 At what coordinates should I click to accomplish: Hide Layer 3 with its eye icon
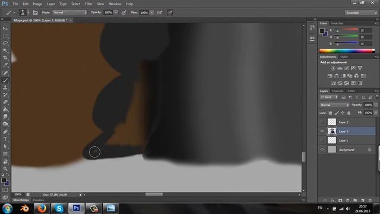click(322, 131)
